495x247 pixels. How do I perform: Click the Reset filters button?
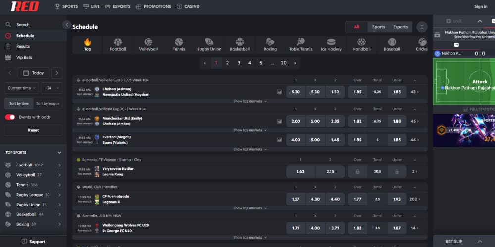coord(34,130)
